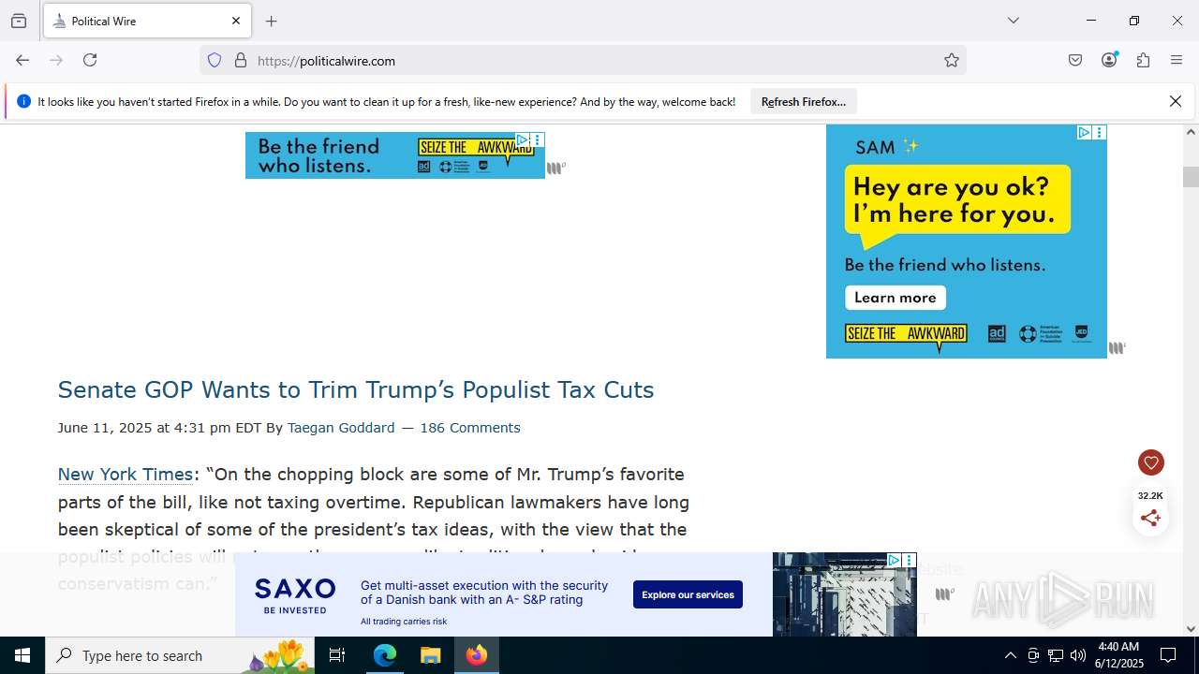Open ad options dots on top banner
Screen dimensions: 1199x674
coord(538,139)
